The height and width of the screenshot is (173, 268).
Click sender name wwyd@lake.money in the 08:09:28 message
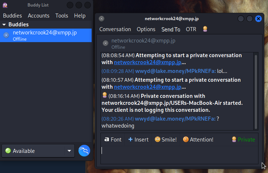(x=175, y=71)
